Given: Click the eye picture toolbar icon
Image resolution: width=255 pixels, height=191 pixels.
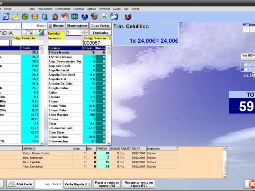Looking at the screenshot, I should (65, 17).
